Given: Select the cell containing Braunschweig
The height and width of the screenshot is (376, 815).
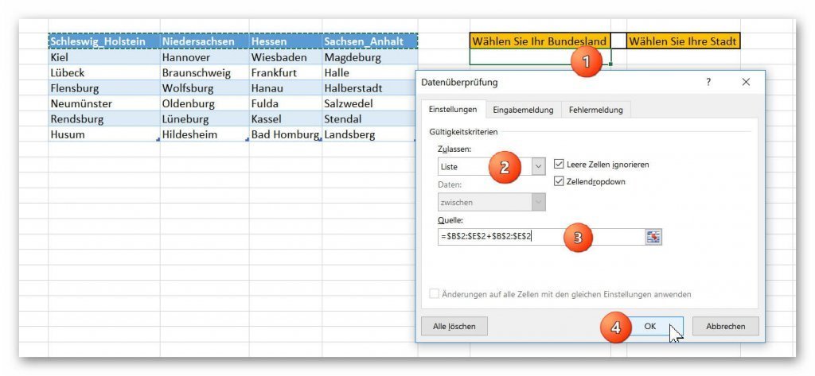Looking at the screenshot, I should point(205,72).
